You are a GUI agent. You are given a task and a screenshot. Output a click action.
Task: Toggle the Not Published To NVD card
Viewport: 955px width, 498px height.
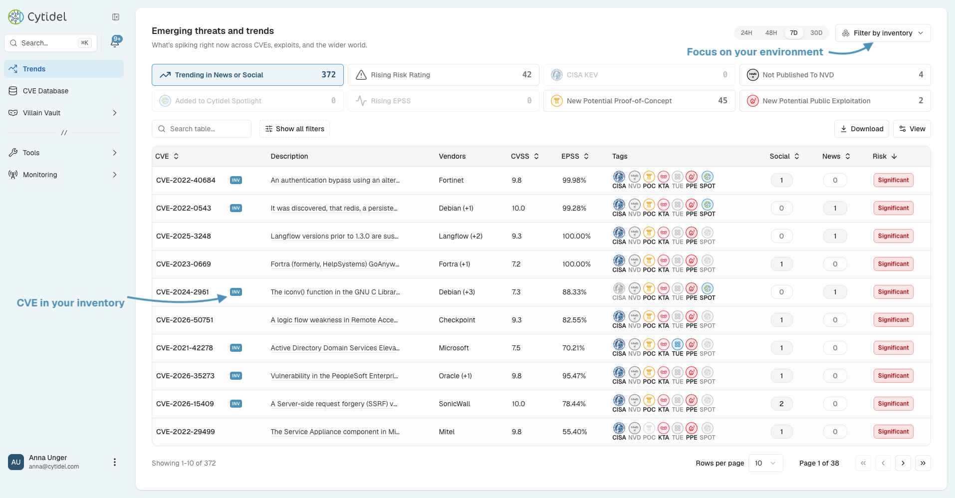(835, 75)
